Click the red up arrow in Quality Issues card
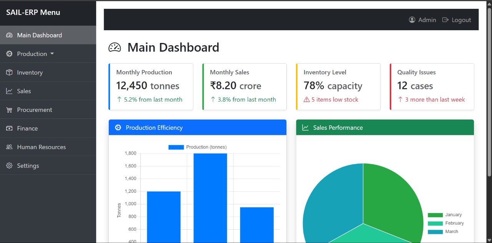 coord(401,100)
